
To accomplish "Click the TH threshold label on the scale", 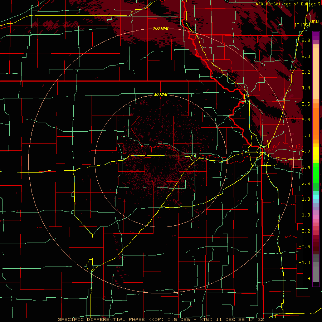I will click(307, 279).
